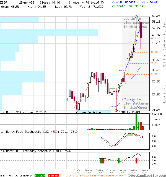Screen dimensions: 166x177
Task: Click the longest volume-by-price horizontal bar
Action: 49,33
